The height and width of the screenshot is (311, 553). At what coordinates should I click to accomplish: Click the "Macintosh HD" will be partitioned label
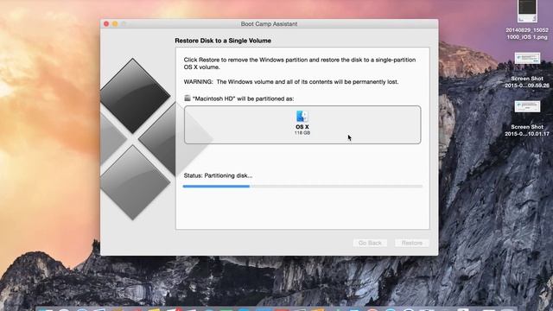pyautogui.click(x=243, y=98)
